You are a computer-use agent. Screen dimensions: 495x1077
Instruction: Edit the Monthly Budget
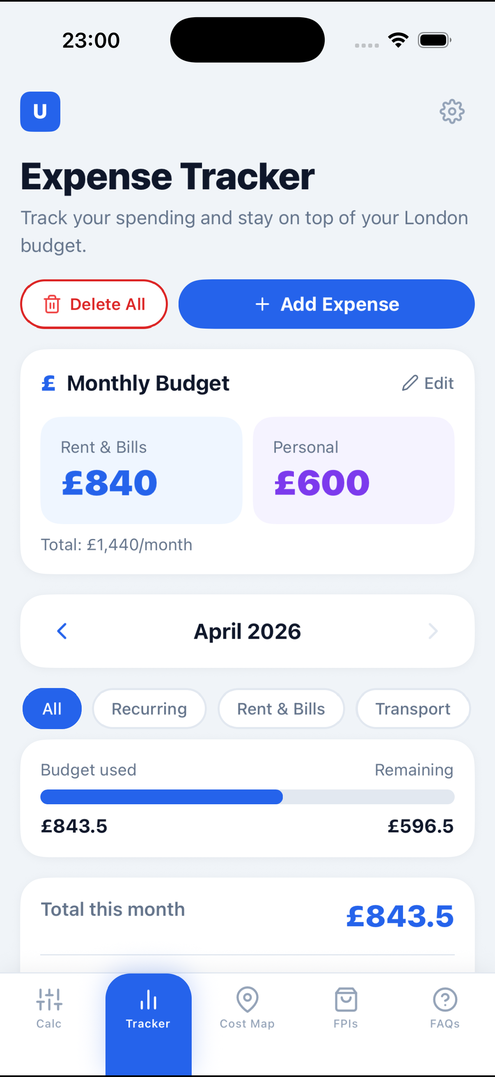click(428, 383)
